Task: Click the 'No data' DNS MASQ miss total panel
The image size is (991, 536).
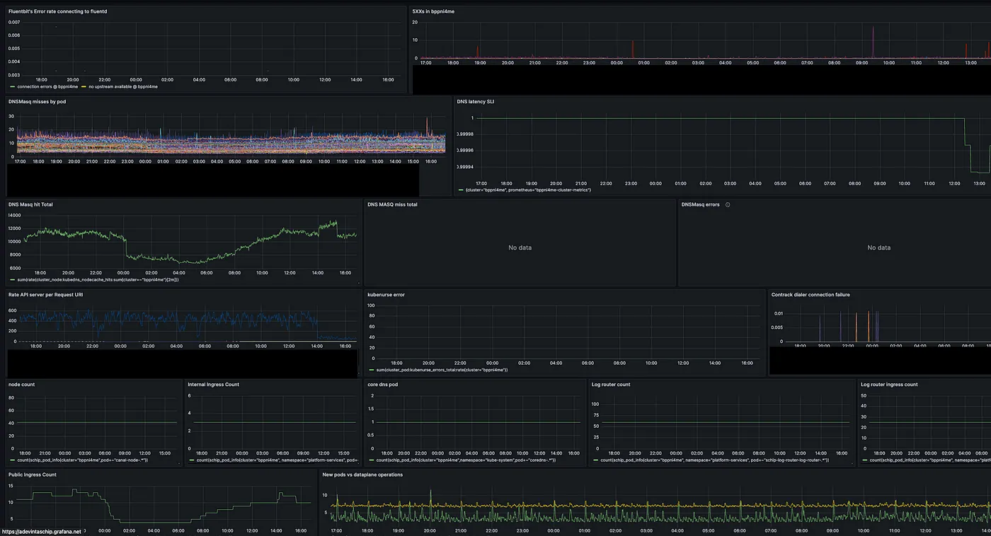Action: [x=520, y=247]
